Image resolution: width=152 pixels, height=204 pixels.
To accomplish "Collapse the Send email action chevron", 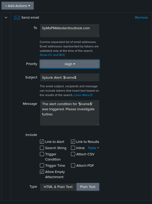I will pyautogui.click(x=6, y=17).
